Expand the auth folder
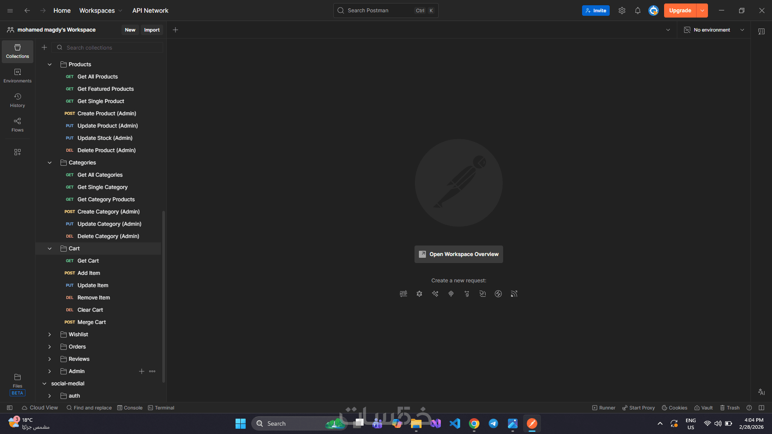This screenshot has width=772, height=434. click(x=50, y=396)
